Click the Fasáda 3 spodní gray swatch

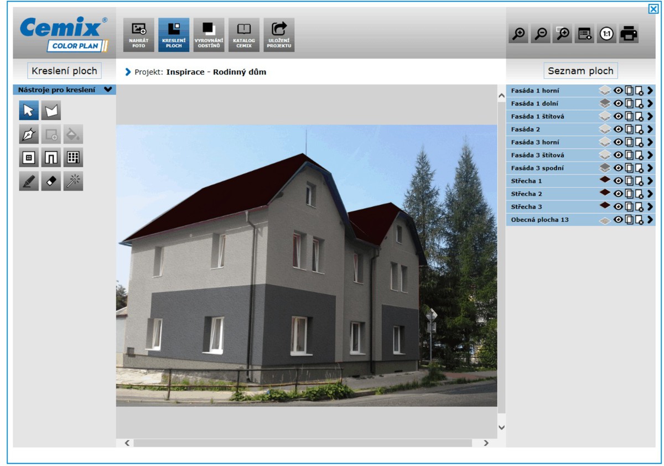(x=605, y=168)
